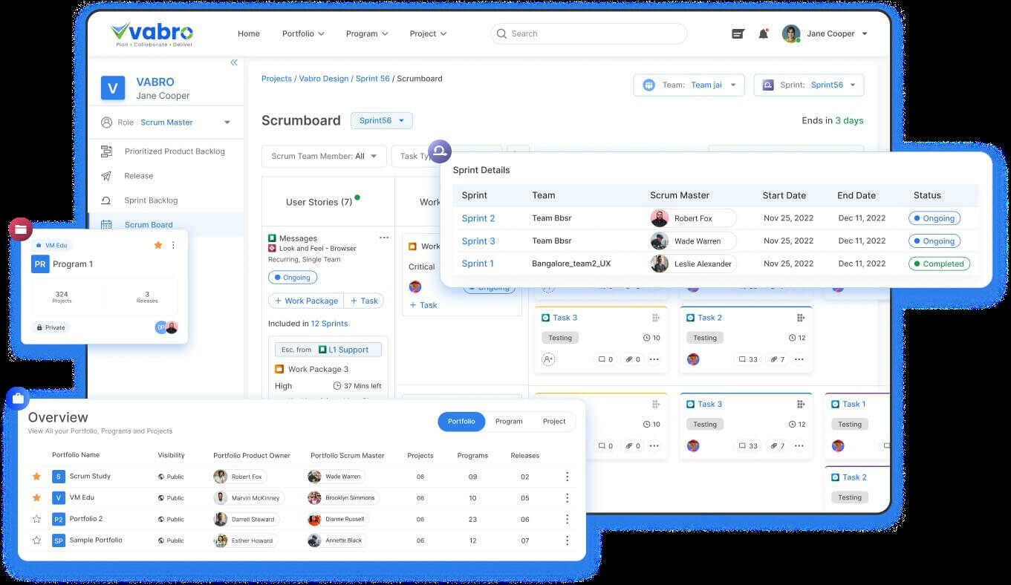Open notifications via the bell icon

click(x=763, y=33)
